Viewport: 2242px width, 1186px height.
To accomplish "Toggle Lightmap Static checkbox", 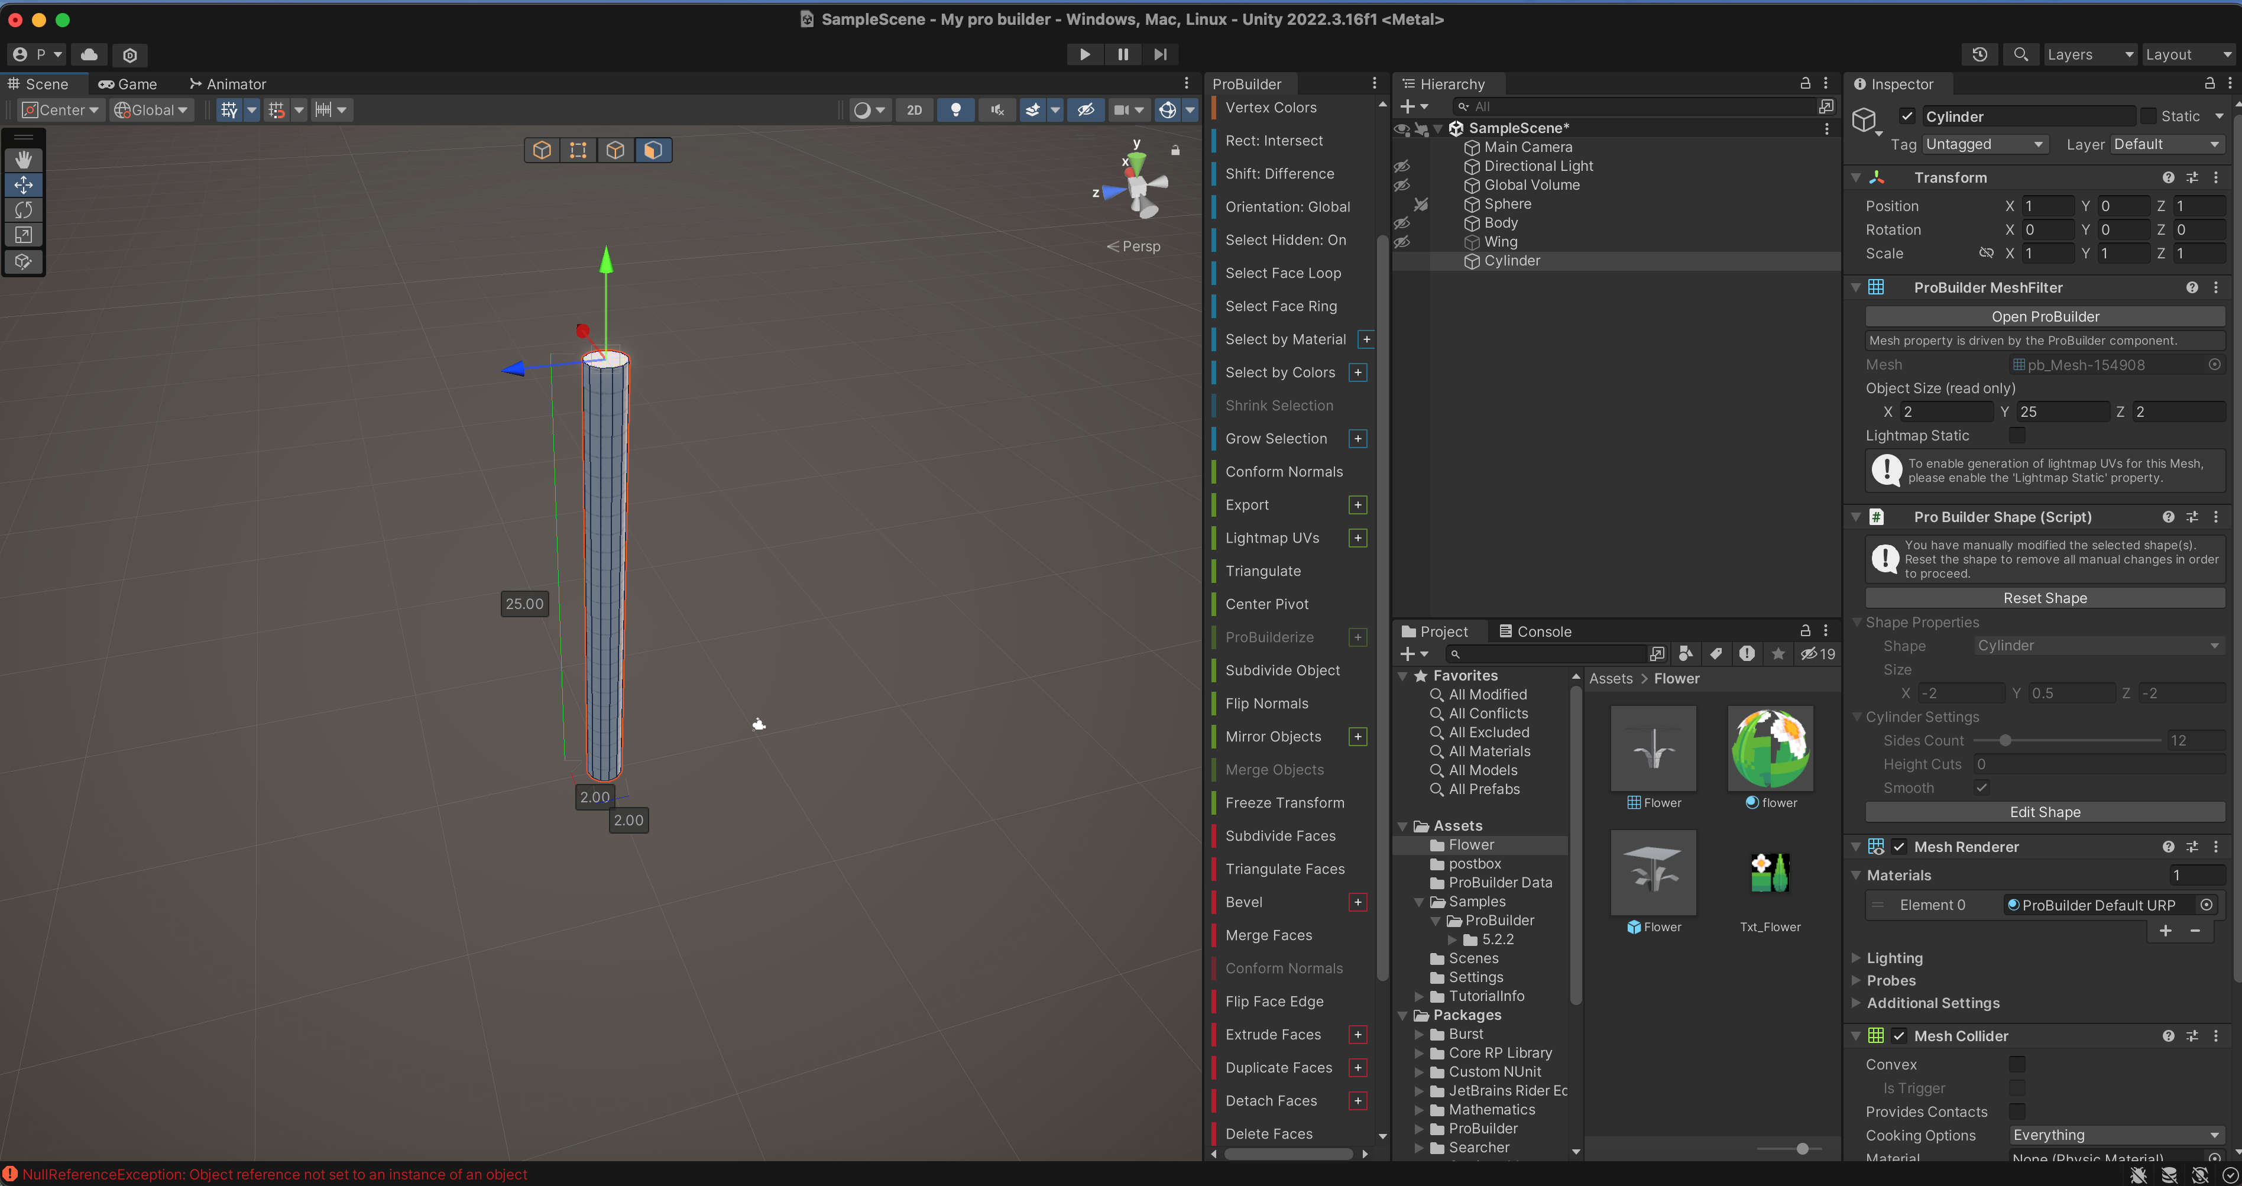I will click(2017, 435).
